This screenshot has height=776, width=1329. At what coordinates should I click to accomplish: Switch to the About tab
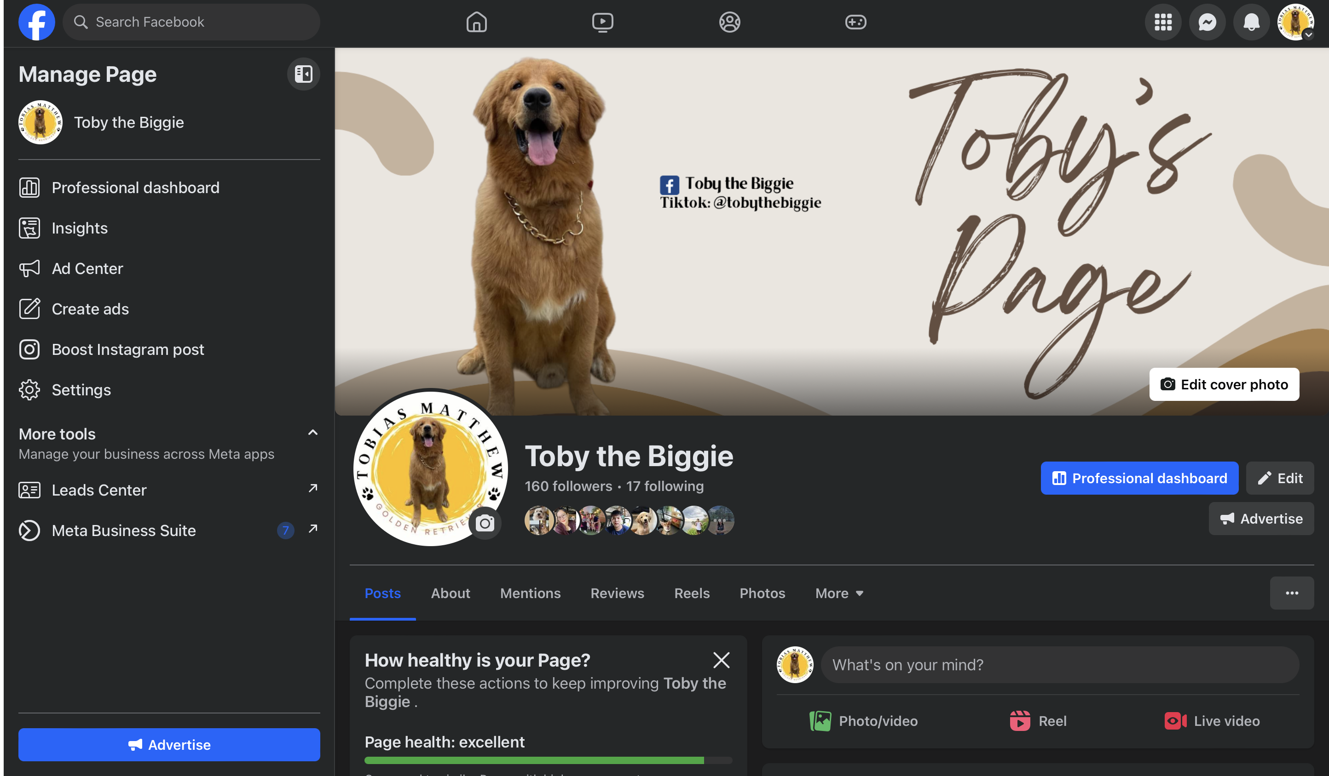pyautogui.click(x=451, y=593)
